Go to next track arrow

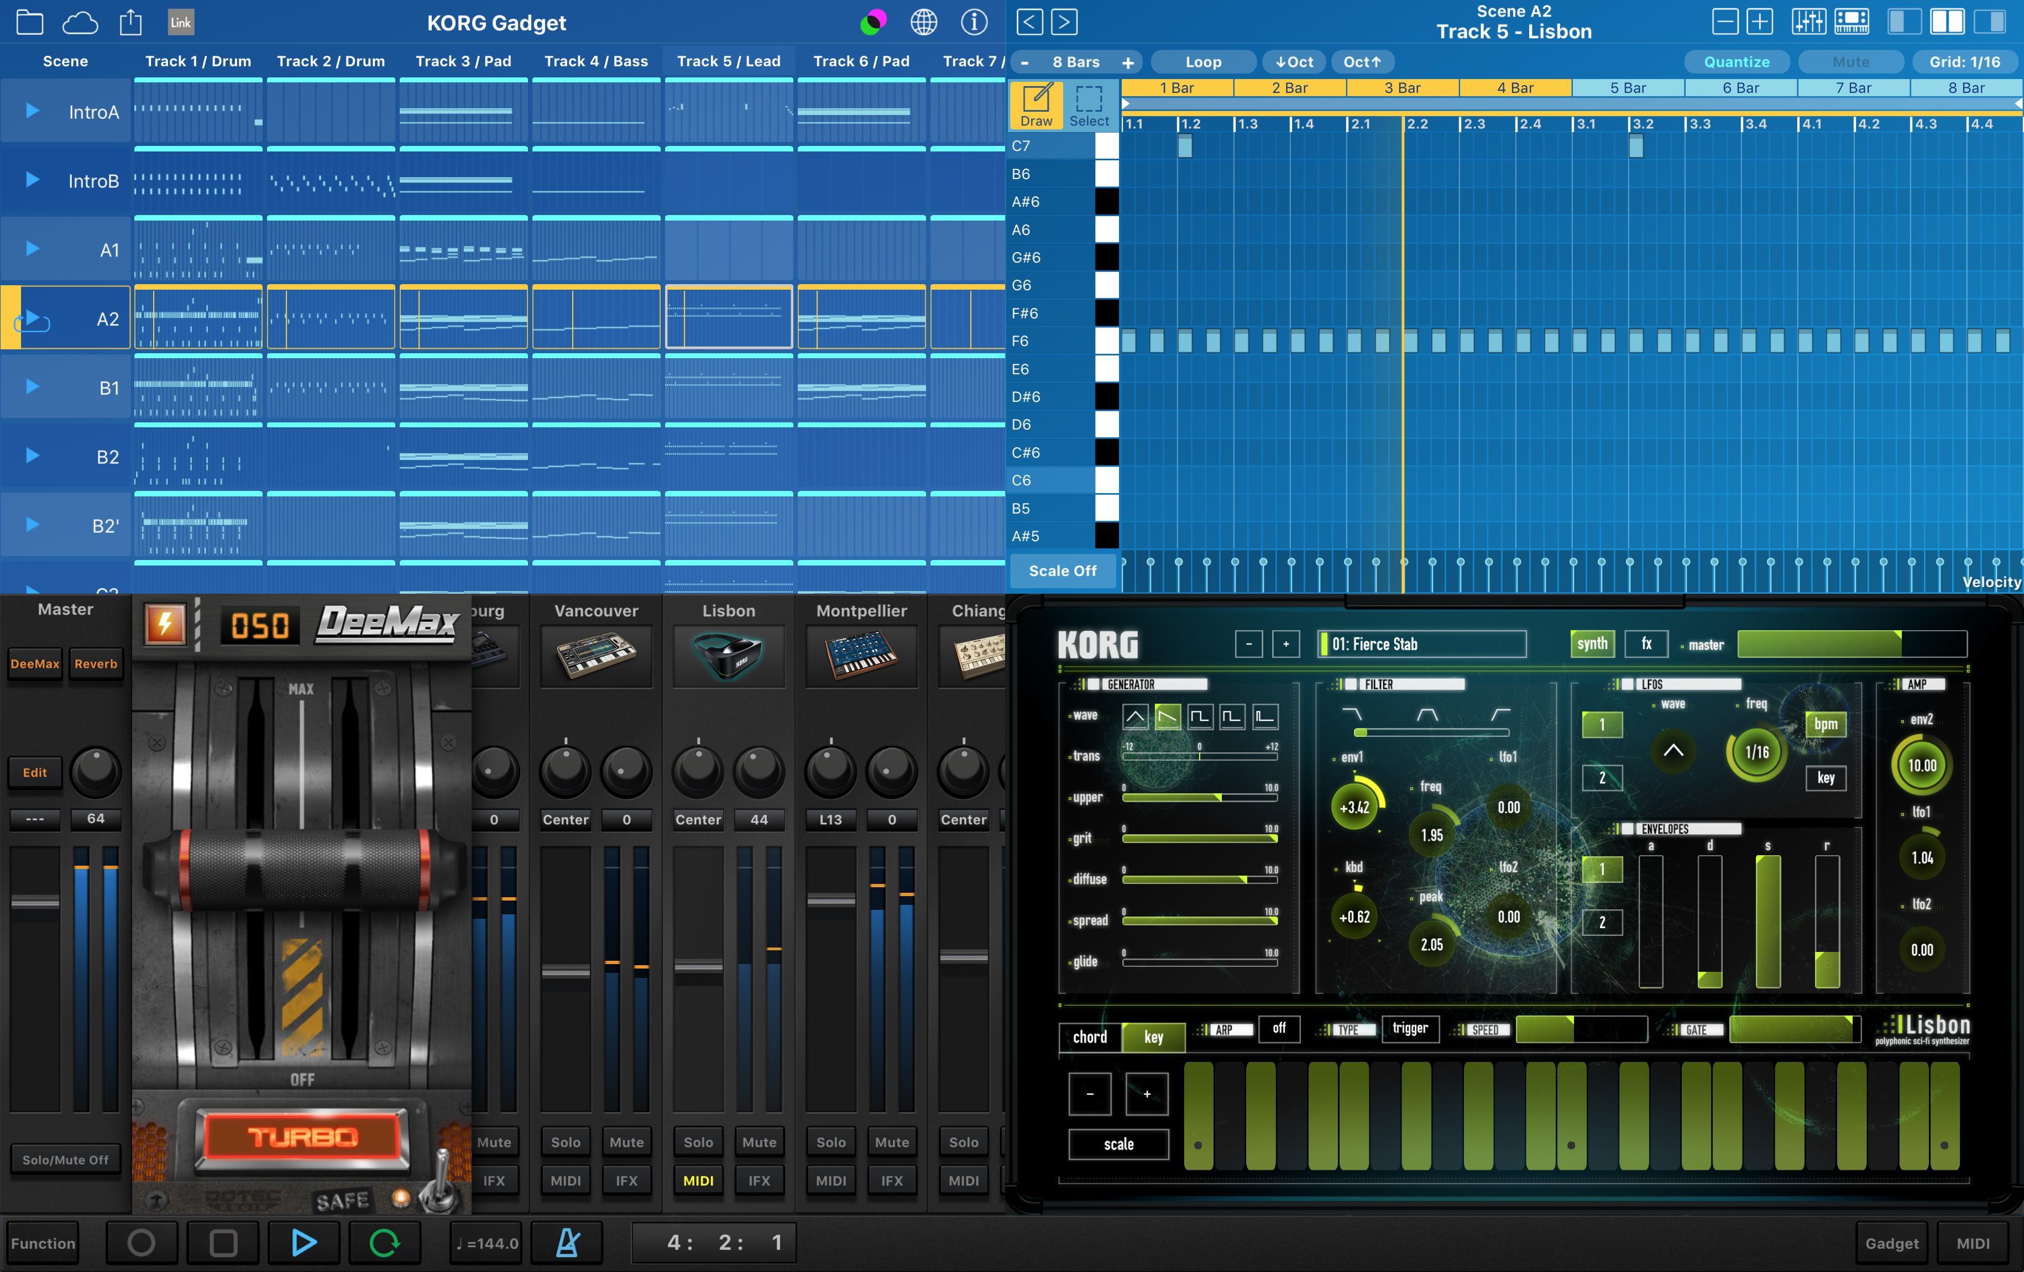click(x=1064, y=21)
